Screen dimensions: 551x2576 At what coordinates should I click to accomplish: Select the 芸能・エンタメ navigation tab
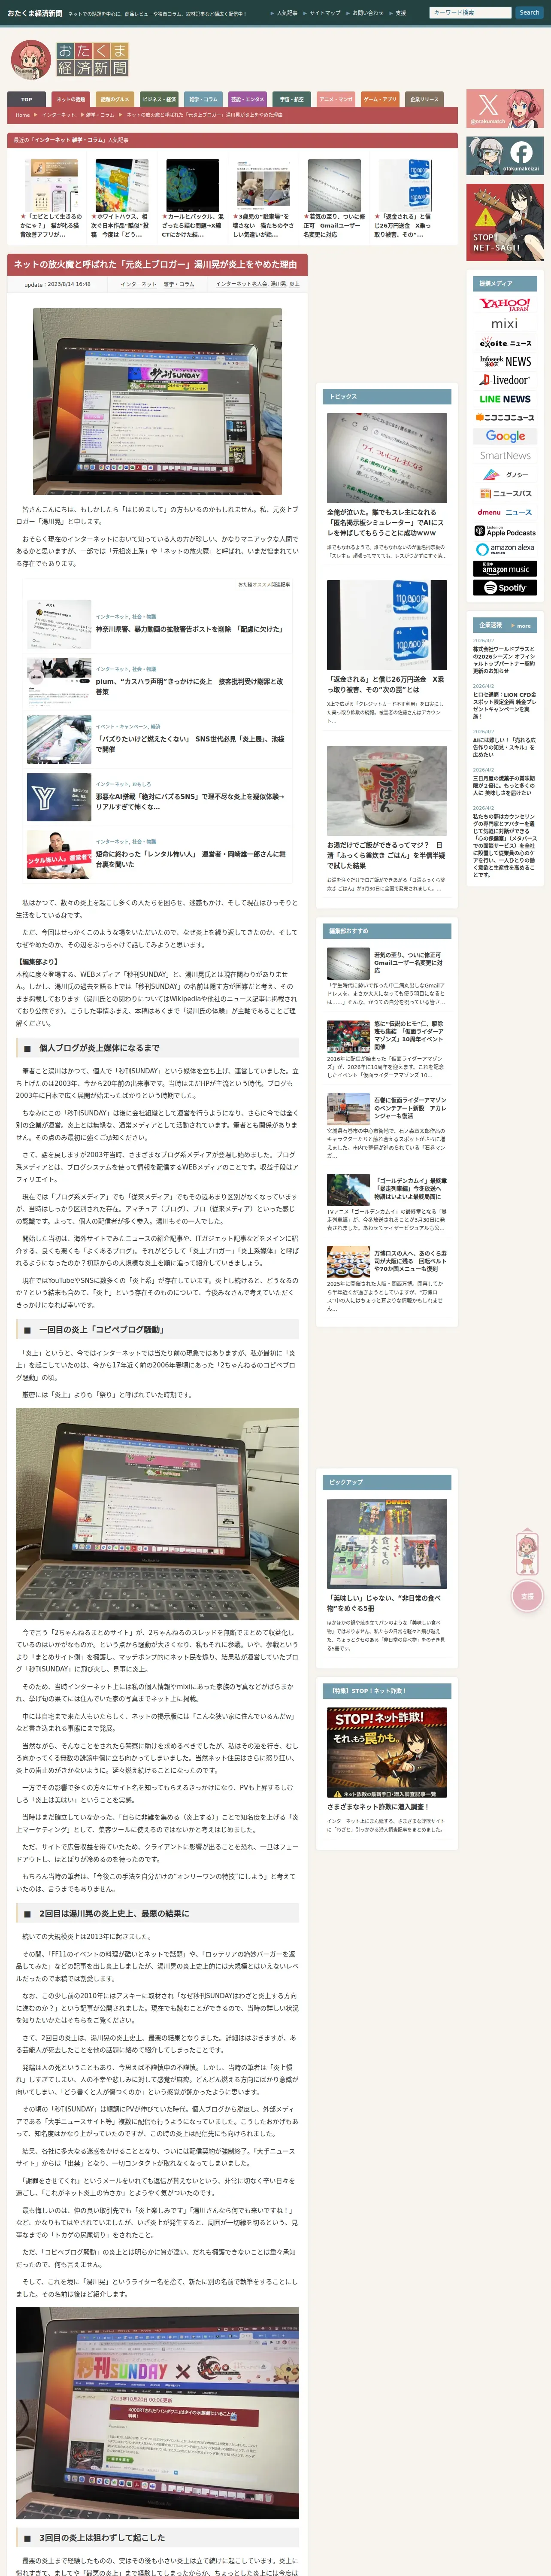point(248,99)
